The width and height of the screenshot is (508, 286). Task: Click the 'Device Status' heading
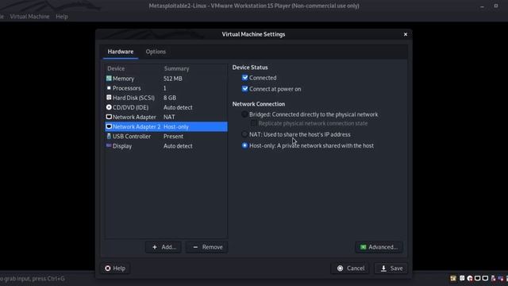(x=250, y=68)
